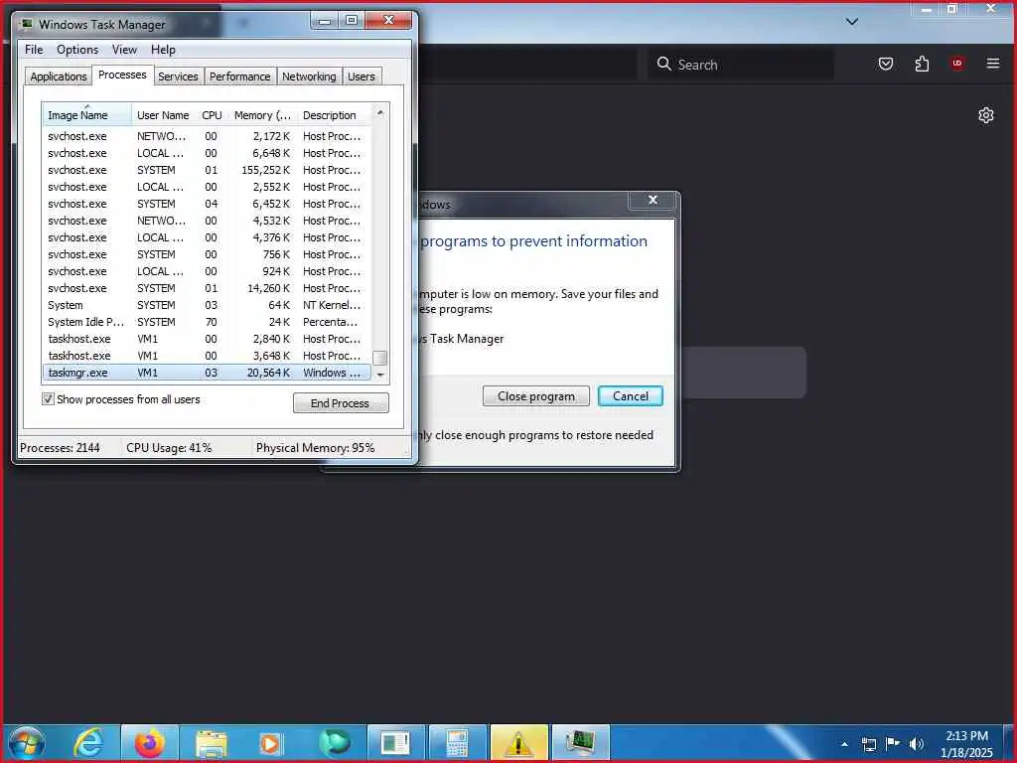Click process list scroll up arrow
Viewport: 1017px width, 763px height.
point(380,113)
